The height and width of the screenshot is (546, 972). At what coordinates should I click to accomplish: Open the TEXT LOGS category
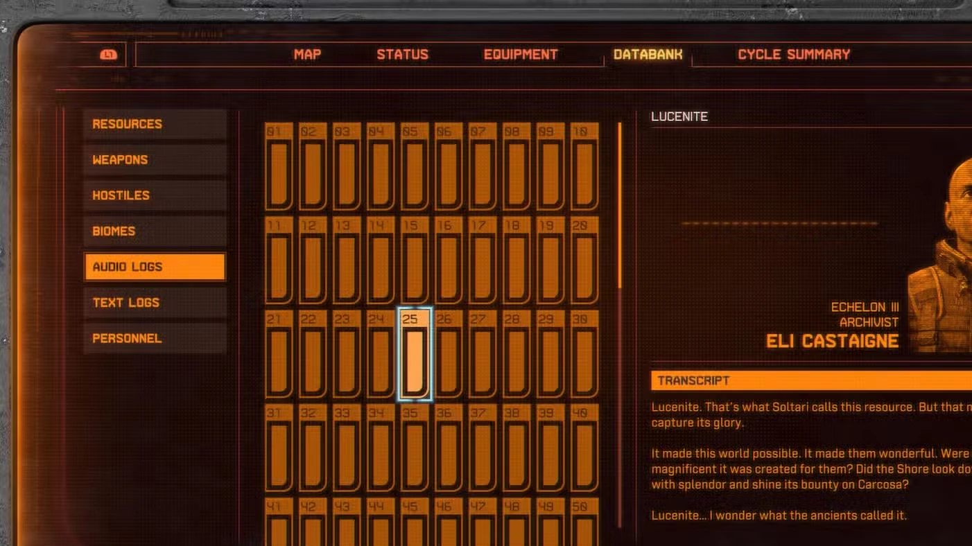click(155, 303)
